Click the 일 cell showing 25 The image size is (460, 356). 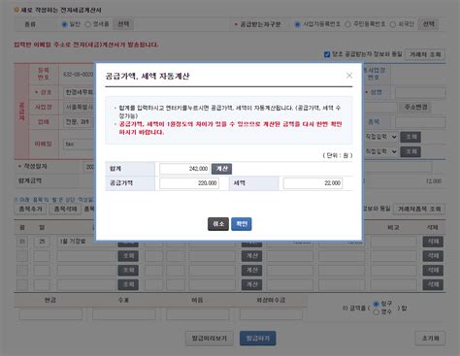pos(42,242)
